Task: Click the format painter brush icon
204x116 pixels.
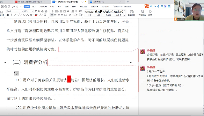Action: (x=2, y=12)
